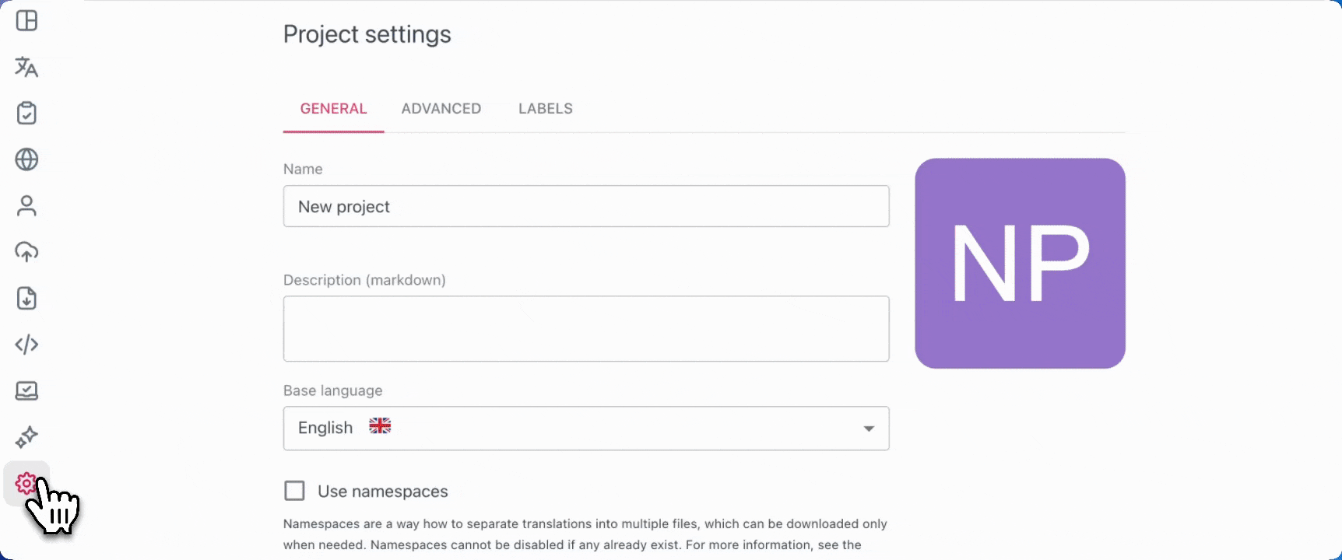Select the General tab
The width and height of the screenshot is (1342, 560).
click(x=333, y=109)
